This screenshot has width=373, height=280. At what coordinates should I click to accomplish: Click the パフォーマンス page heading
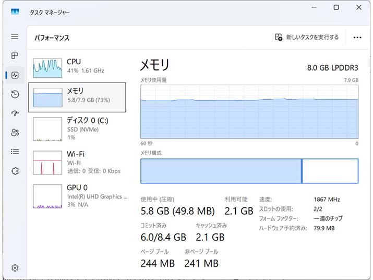[x=52, y=38]
